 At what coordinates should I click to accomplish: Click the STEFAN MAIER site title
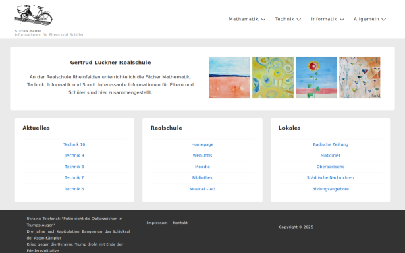tap(28, 31)
